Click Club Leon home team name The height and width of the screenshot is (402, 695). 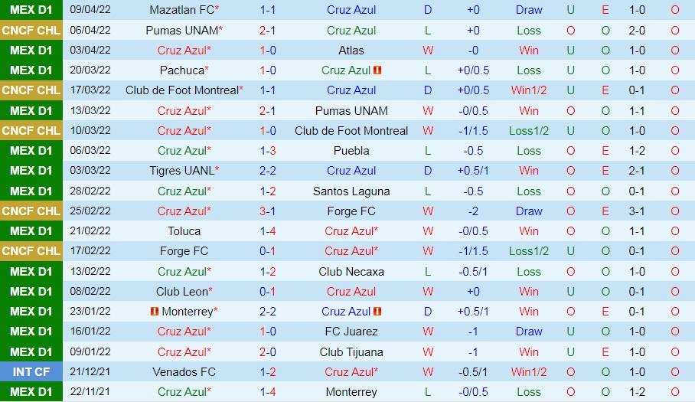[x=182, y=291]
